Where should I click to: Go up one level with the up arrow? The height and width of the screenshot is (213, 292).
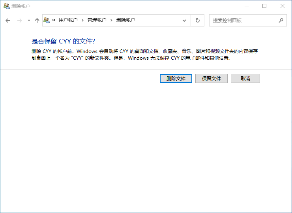[37, 21]
